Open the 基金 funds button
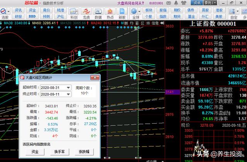This screenshot has width=247, height=162. coord(191,16)
